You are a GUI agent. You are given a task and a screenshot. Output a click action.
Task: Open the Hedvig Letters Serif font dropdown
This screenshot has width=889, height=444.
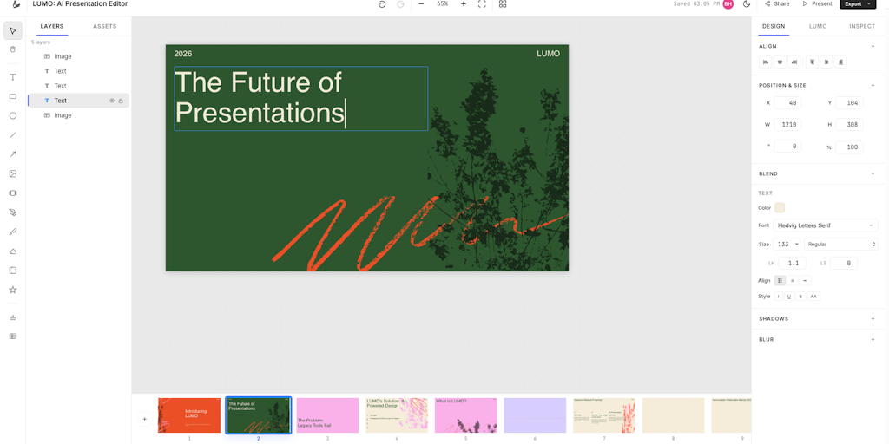click(826, 225)
